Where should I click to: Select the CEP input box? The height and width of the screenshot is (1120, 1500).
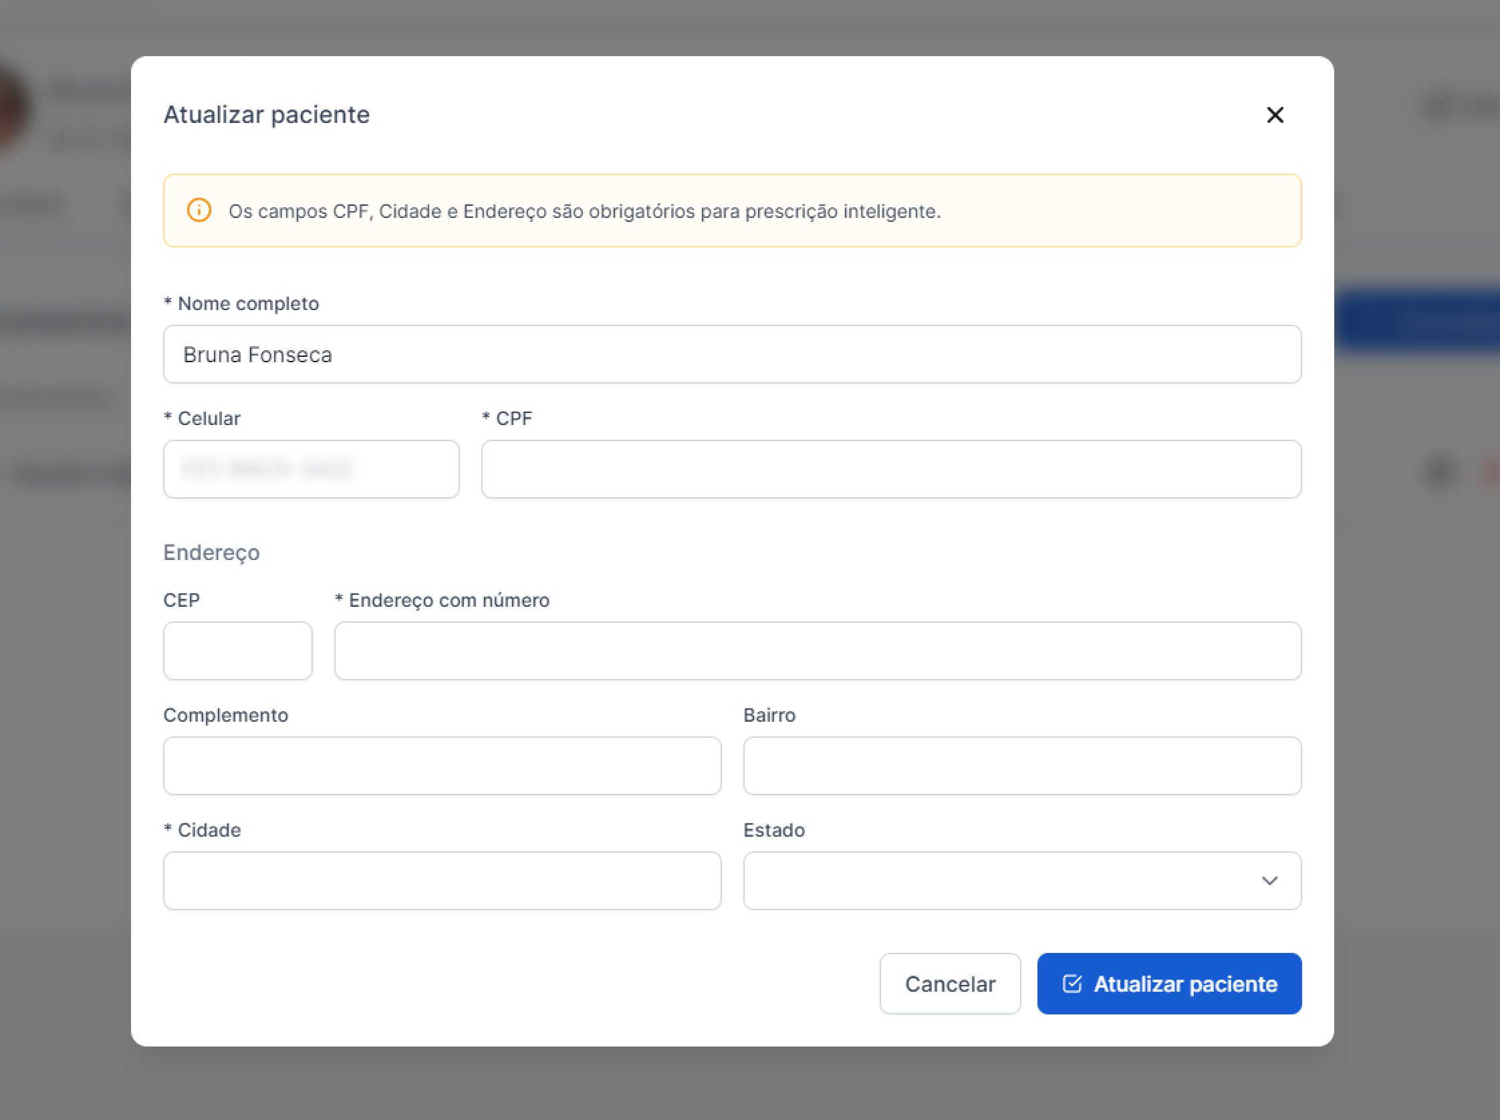click(x=237, y=651)
